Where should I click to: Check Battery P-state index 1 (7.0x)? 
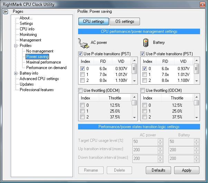(144, 74)
